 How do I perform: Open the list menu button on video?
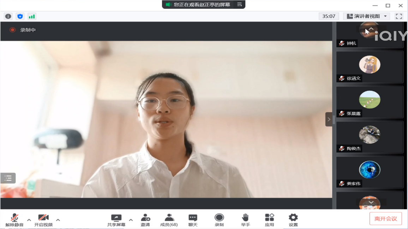coord(8,178)
